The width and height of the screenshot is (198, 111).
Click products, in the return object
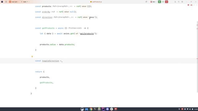[x=45, y=77]
